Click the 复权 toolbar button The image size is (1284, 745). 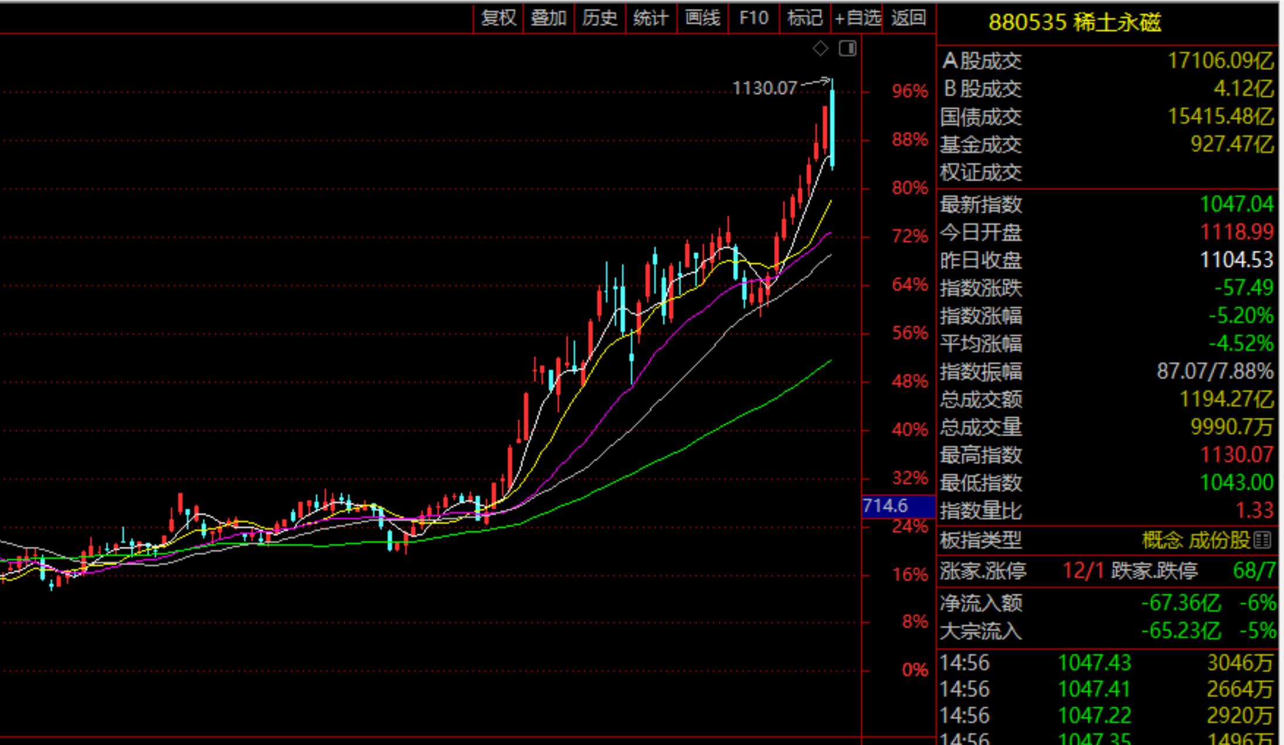(498, 18)
